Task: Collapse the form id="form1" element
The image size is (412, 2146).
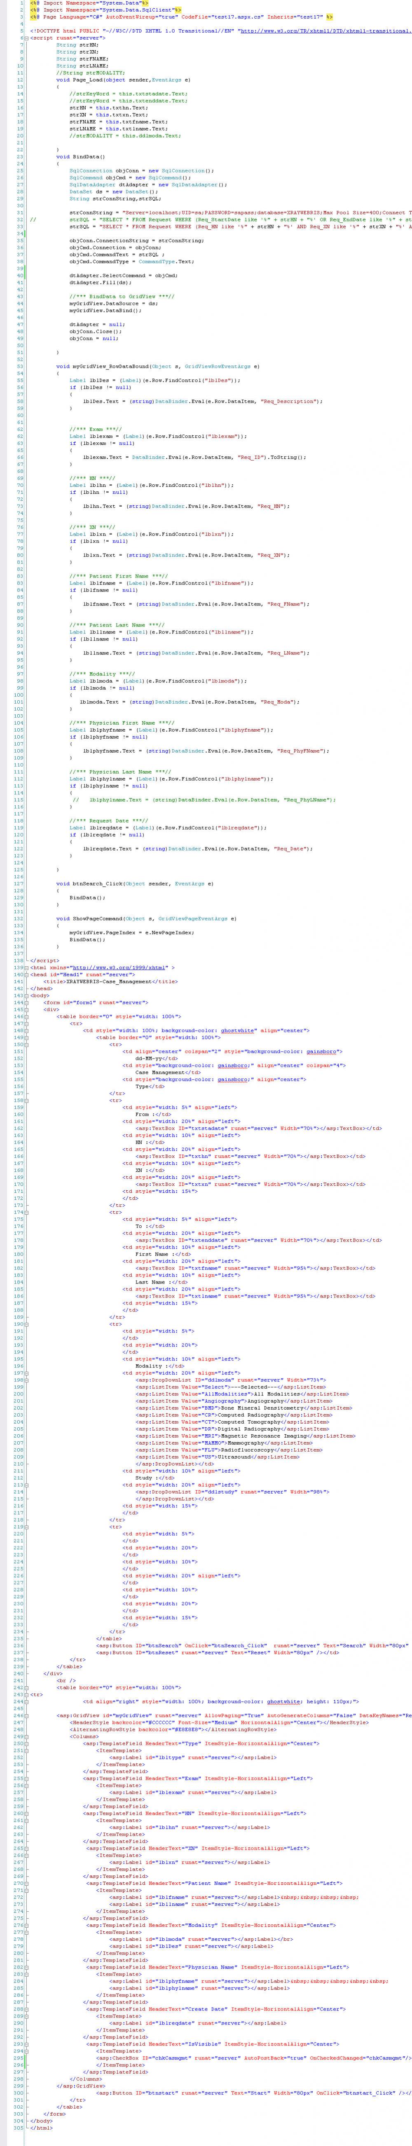Action: point(27,1002)
